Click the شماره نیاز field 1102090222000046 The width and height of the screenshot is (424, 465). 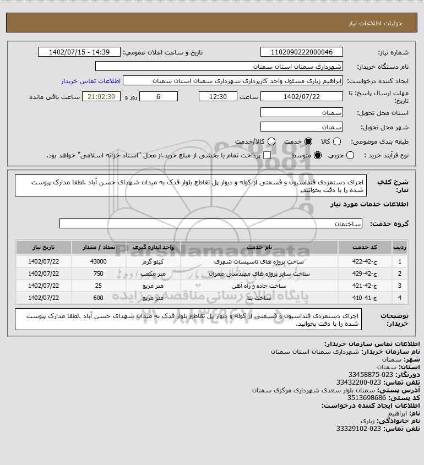pyautogui.click(x=301, y=52)
